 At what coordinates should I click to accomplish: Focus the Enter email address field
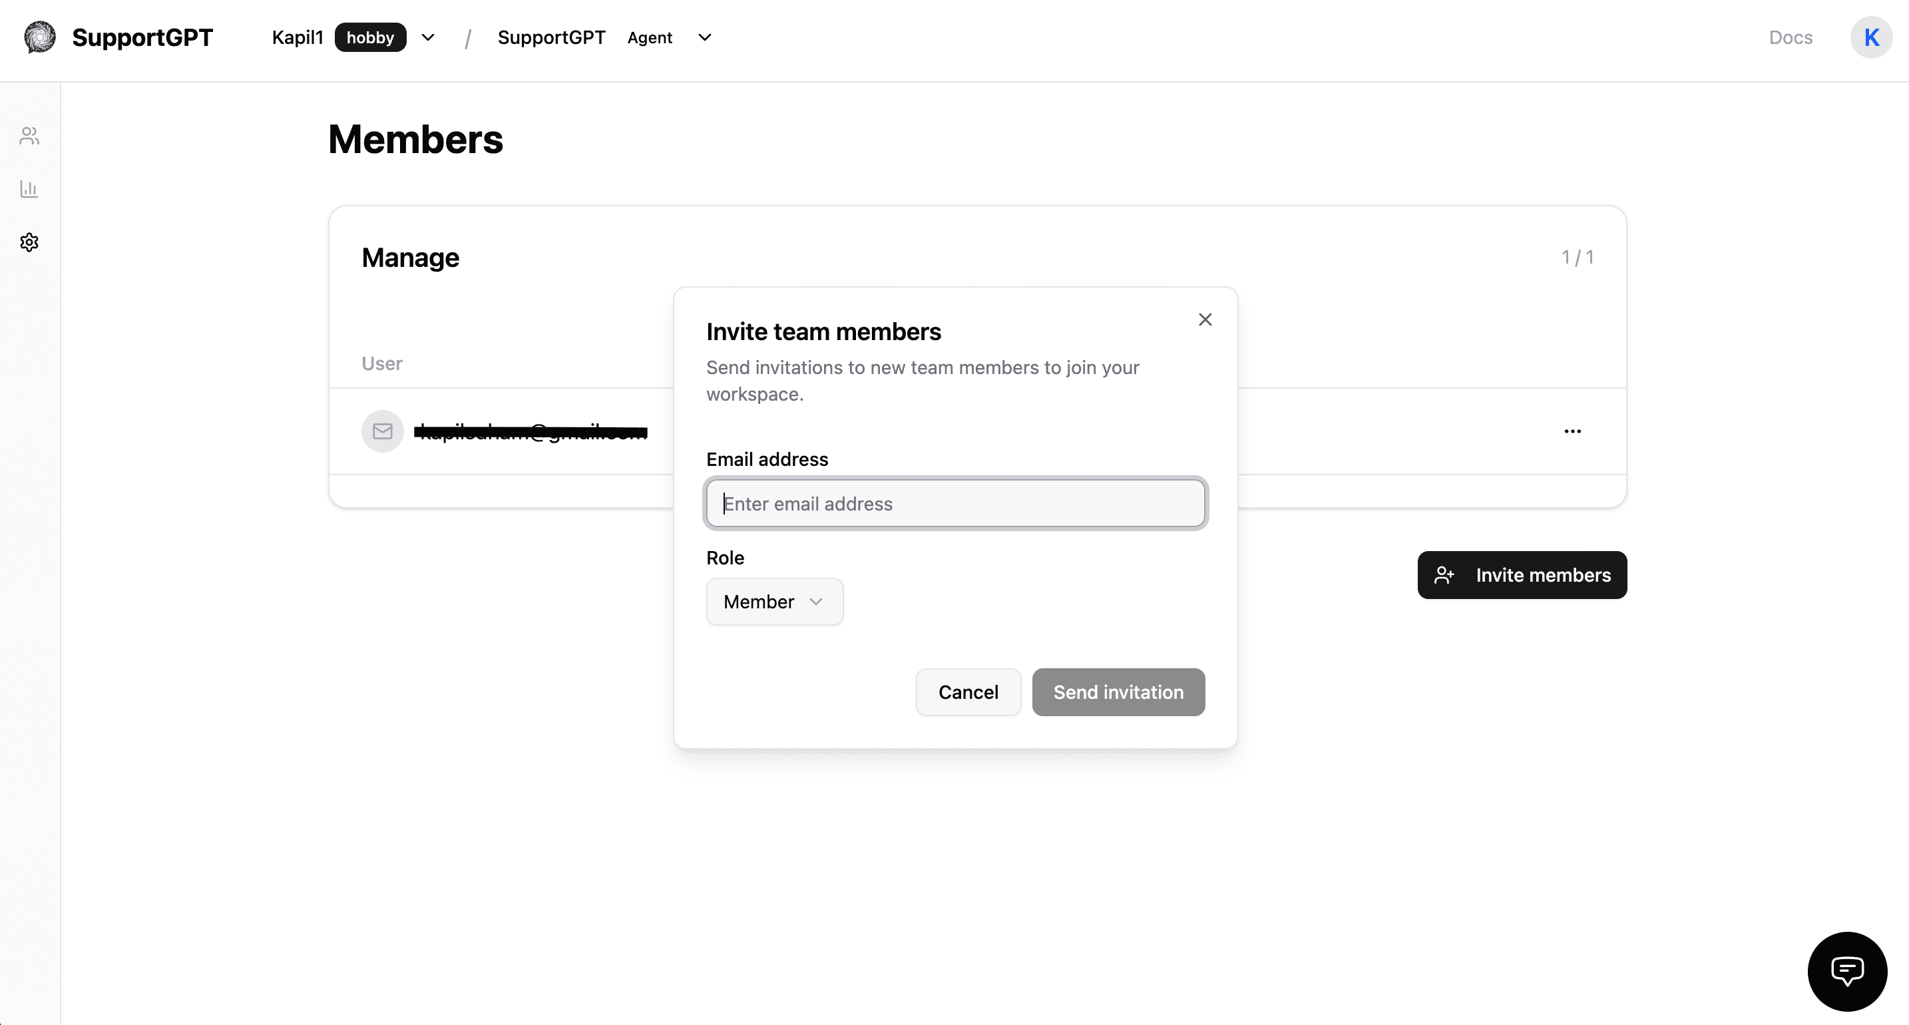(x=955, y=504)
